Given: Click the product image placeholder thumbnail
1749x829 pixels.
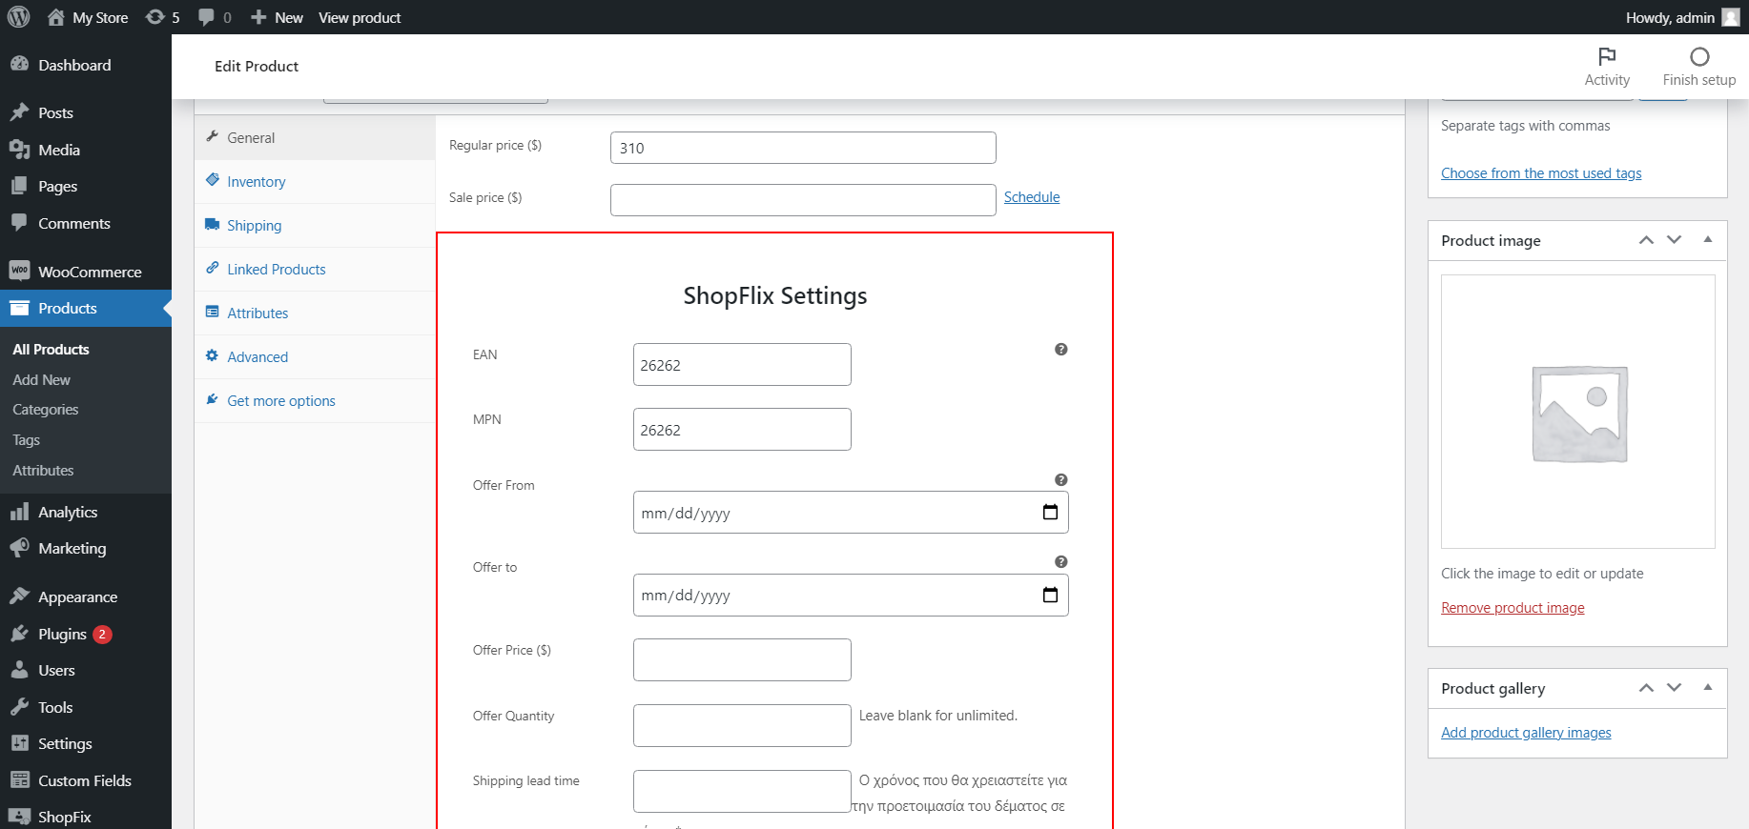Looking at the screenshot, I should 1578,412.
